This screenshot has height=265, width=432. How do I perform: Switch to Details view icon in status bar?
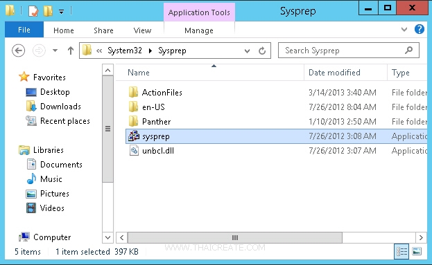401,252
